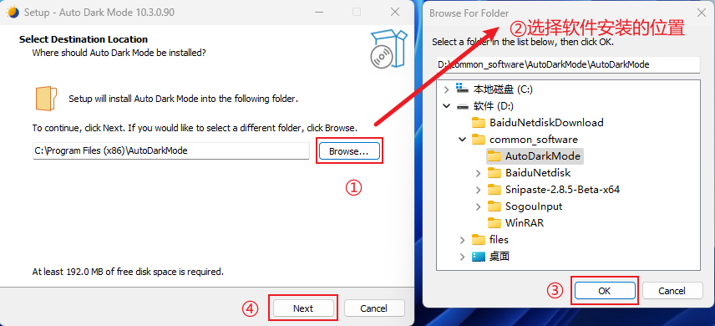Image resolution: width=715 pixels, height=326 pixels.
Task: Close the Auto Dark Mode Setup window
Action: coord(395,12)
